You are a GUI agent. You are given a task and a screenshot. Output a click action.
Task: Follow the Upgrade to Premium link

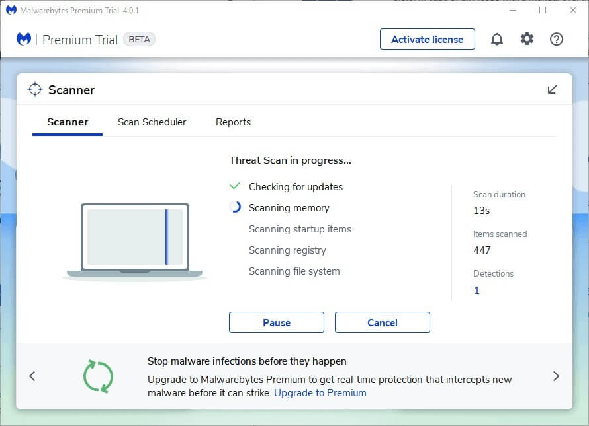click(320, 393)
